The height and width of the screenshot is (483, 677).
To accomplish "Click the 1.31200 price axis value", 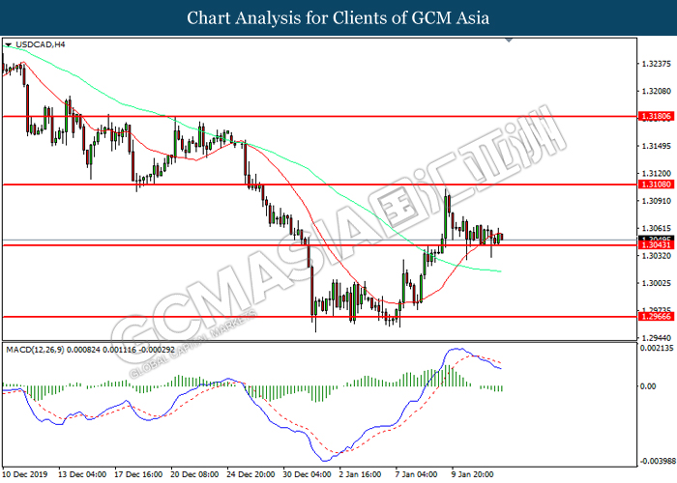I will [x=657, y=173].
